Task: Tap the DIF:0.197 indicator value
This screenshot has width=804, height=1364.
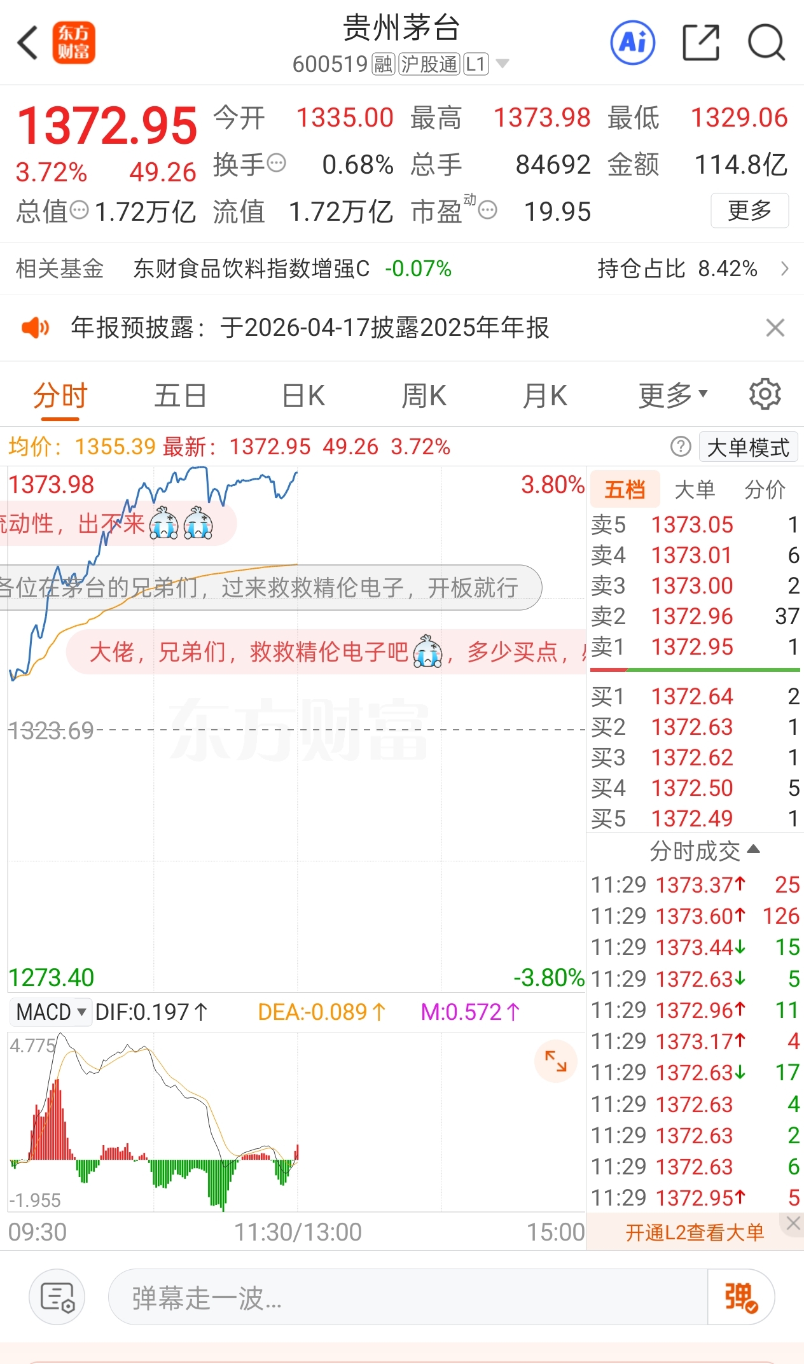Action: (151, 1012)
